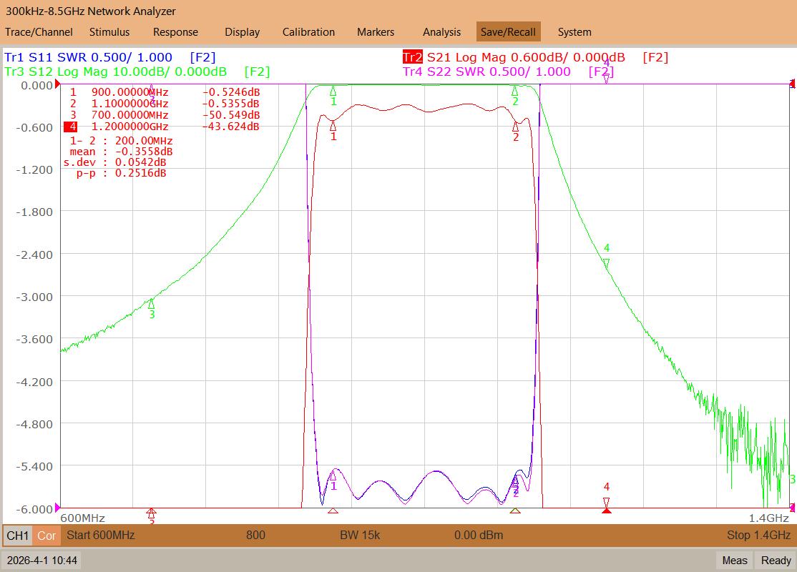Image resolution: width=797 pixels, height=572 pixels.
Task: Open the Calibration menu
Action: click(308, 32)
